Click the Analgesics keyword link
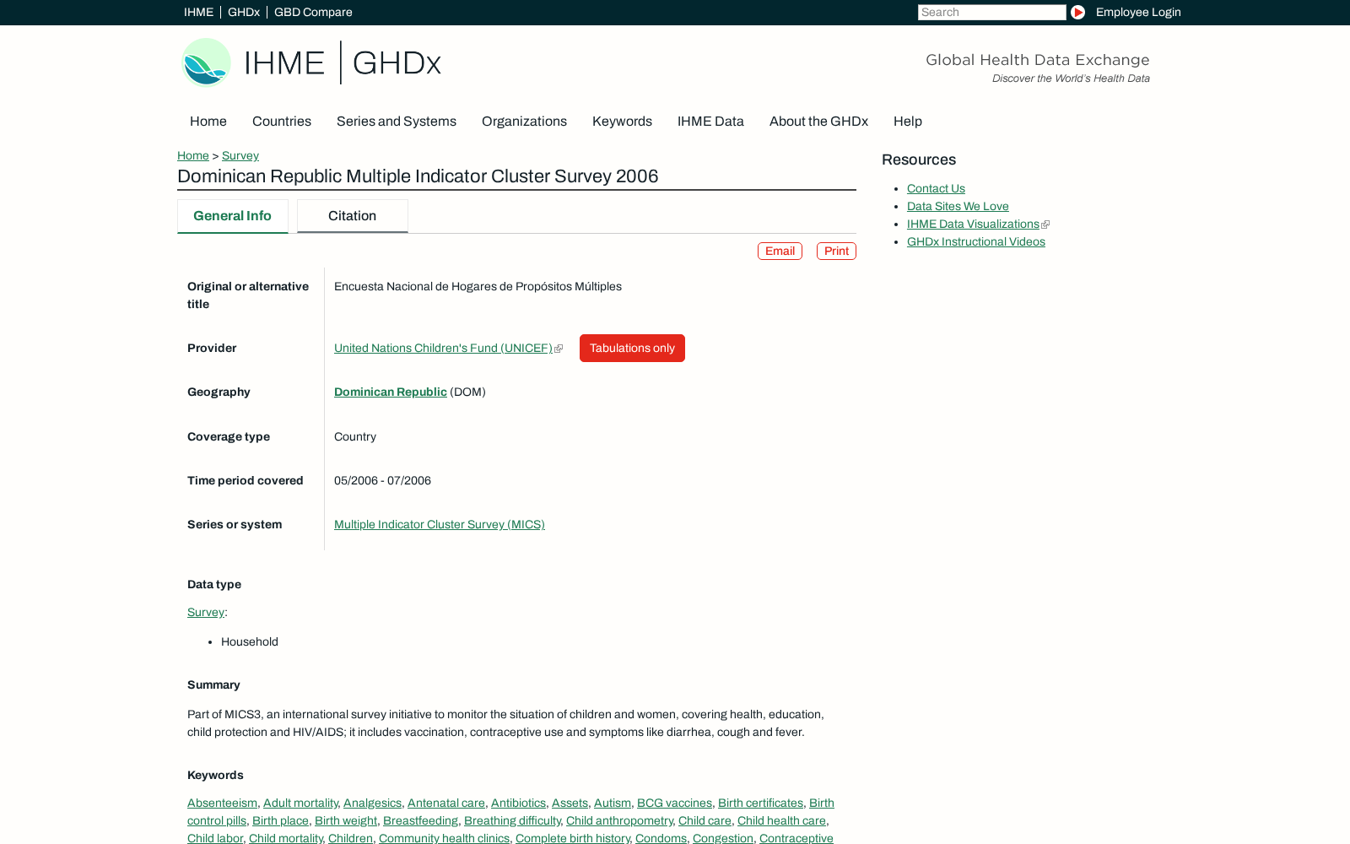 pyautogui.click(x=372, y=803)
